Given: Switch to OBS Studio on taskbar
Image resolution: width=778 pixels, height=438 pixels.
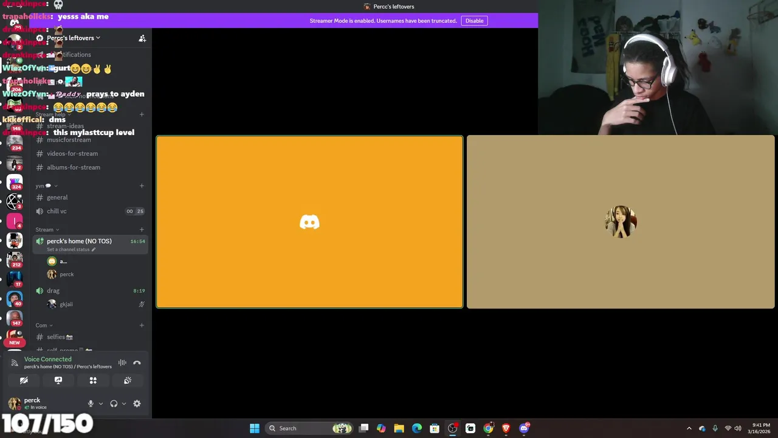Looking at the screenshot, I should tap(453, 428).
